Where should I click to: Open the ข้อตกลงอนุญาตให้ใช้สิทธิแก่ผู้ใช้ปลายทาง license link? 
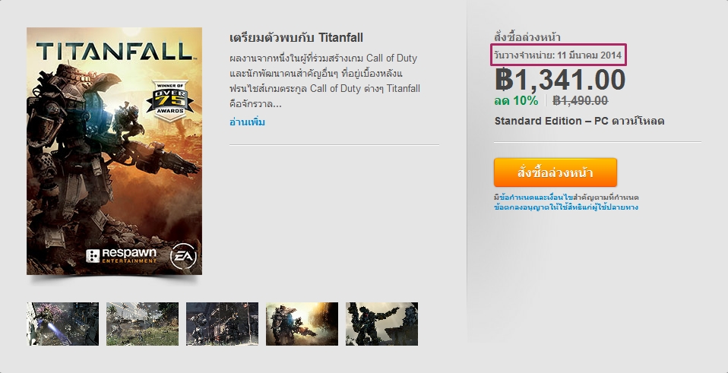(x=566, y=207)
